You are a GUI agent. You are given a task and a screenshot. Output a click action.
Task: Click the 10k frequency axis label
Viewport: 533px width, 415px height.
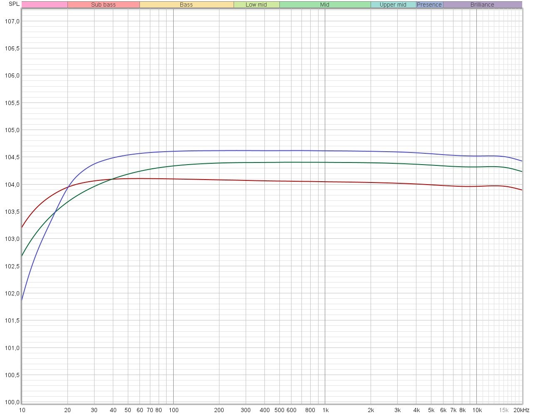(x=477, y=410)
